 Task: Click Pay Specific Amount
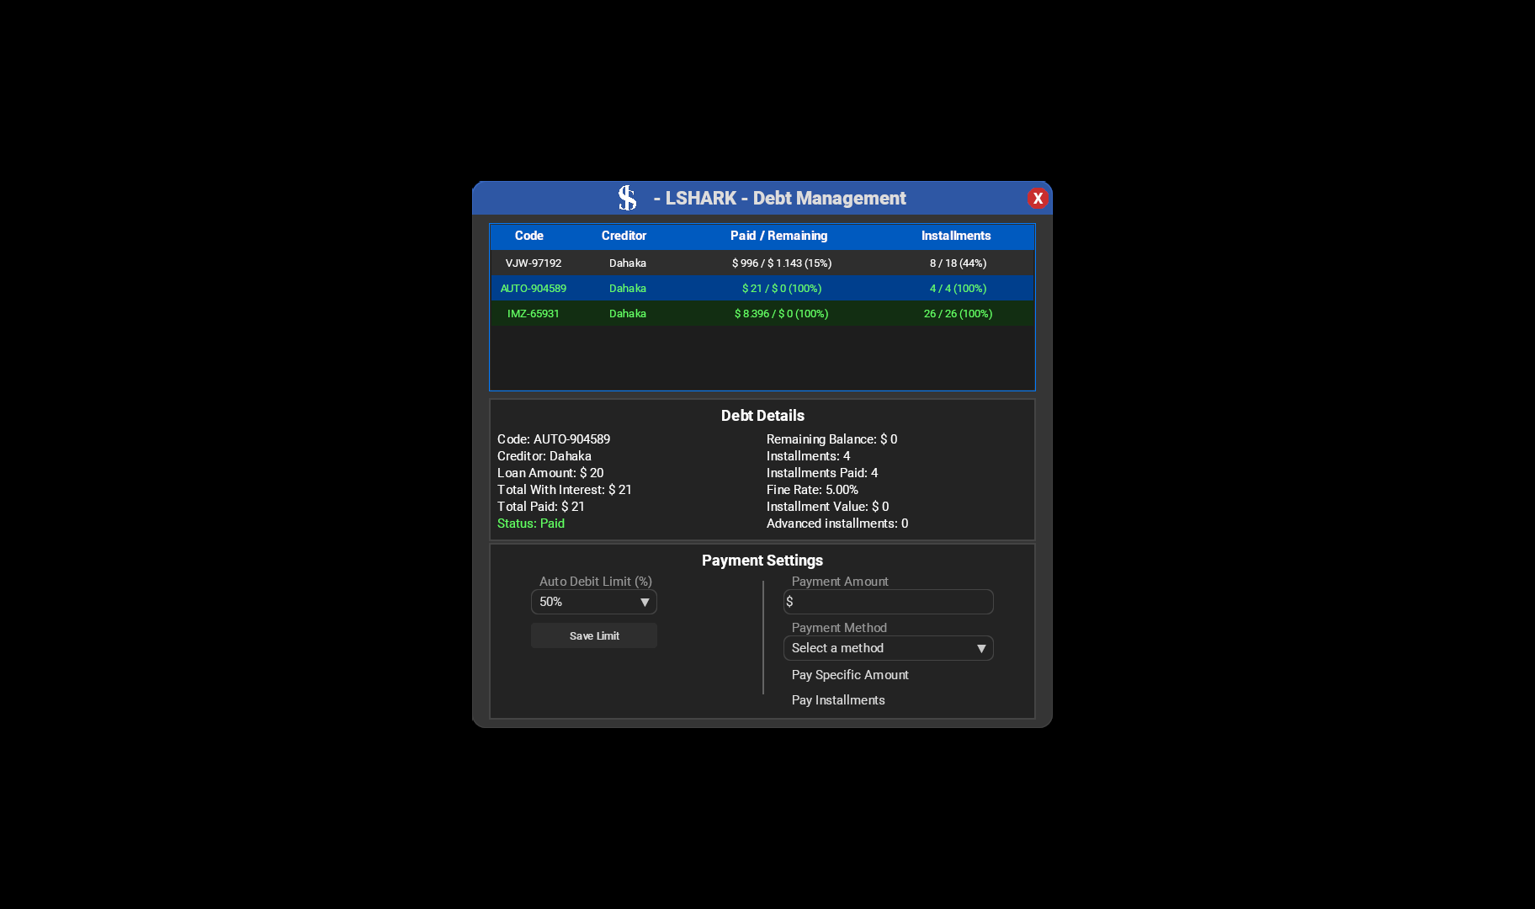[x=850, y=675]
